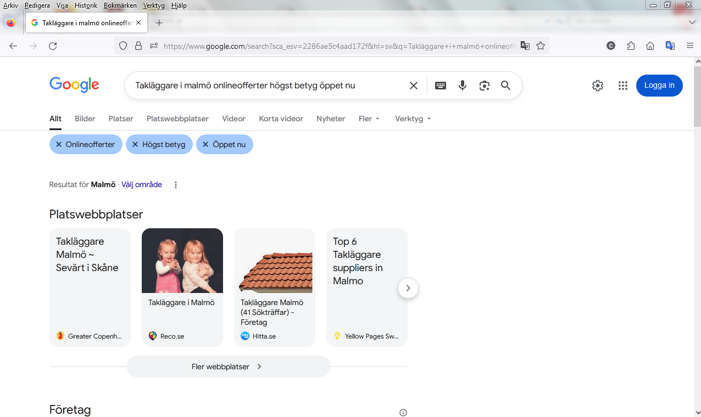Open Google quick settings gear

point(598,86)
